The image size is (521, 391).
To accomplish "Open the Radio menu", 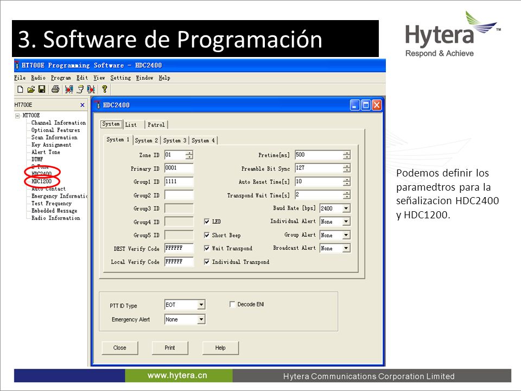I will point(38,78).
